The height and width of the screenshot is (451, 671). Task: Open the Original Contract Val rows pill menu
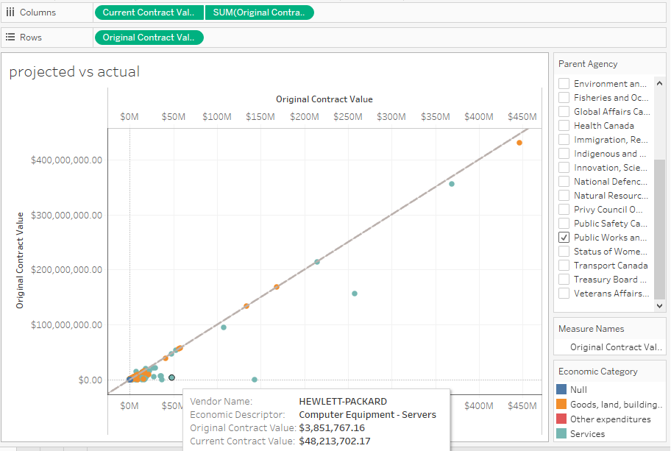click(x=199, y=37)
